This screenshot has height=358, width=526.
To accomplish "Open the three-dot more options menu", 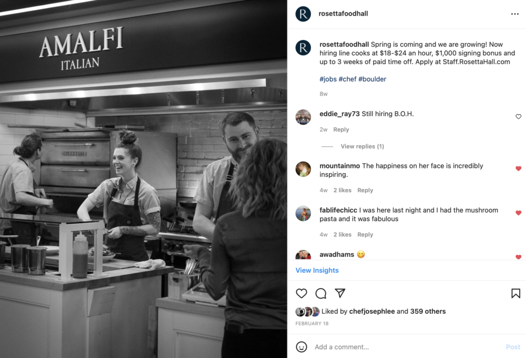I will tap(515, 14).
